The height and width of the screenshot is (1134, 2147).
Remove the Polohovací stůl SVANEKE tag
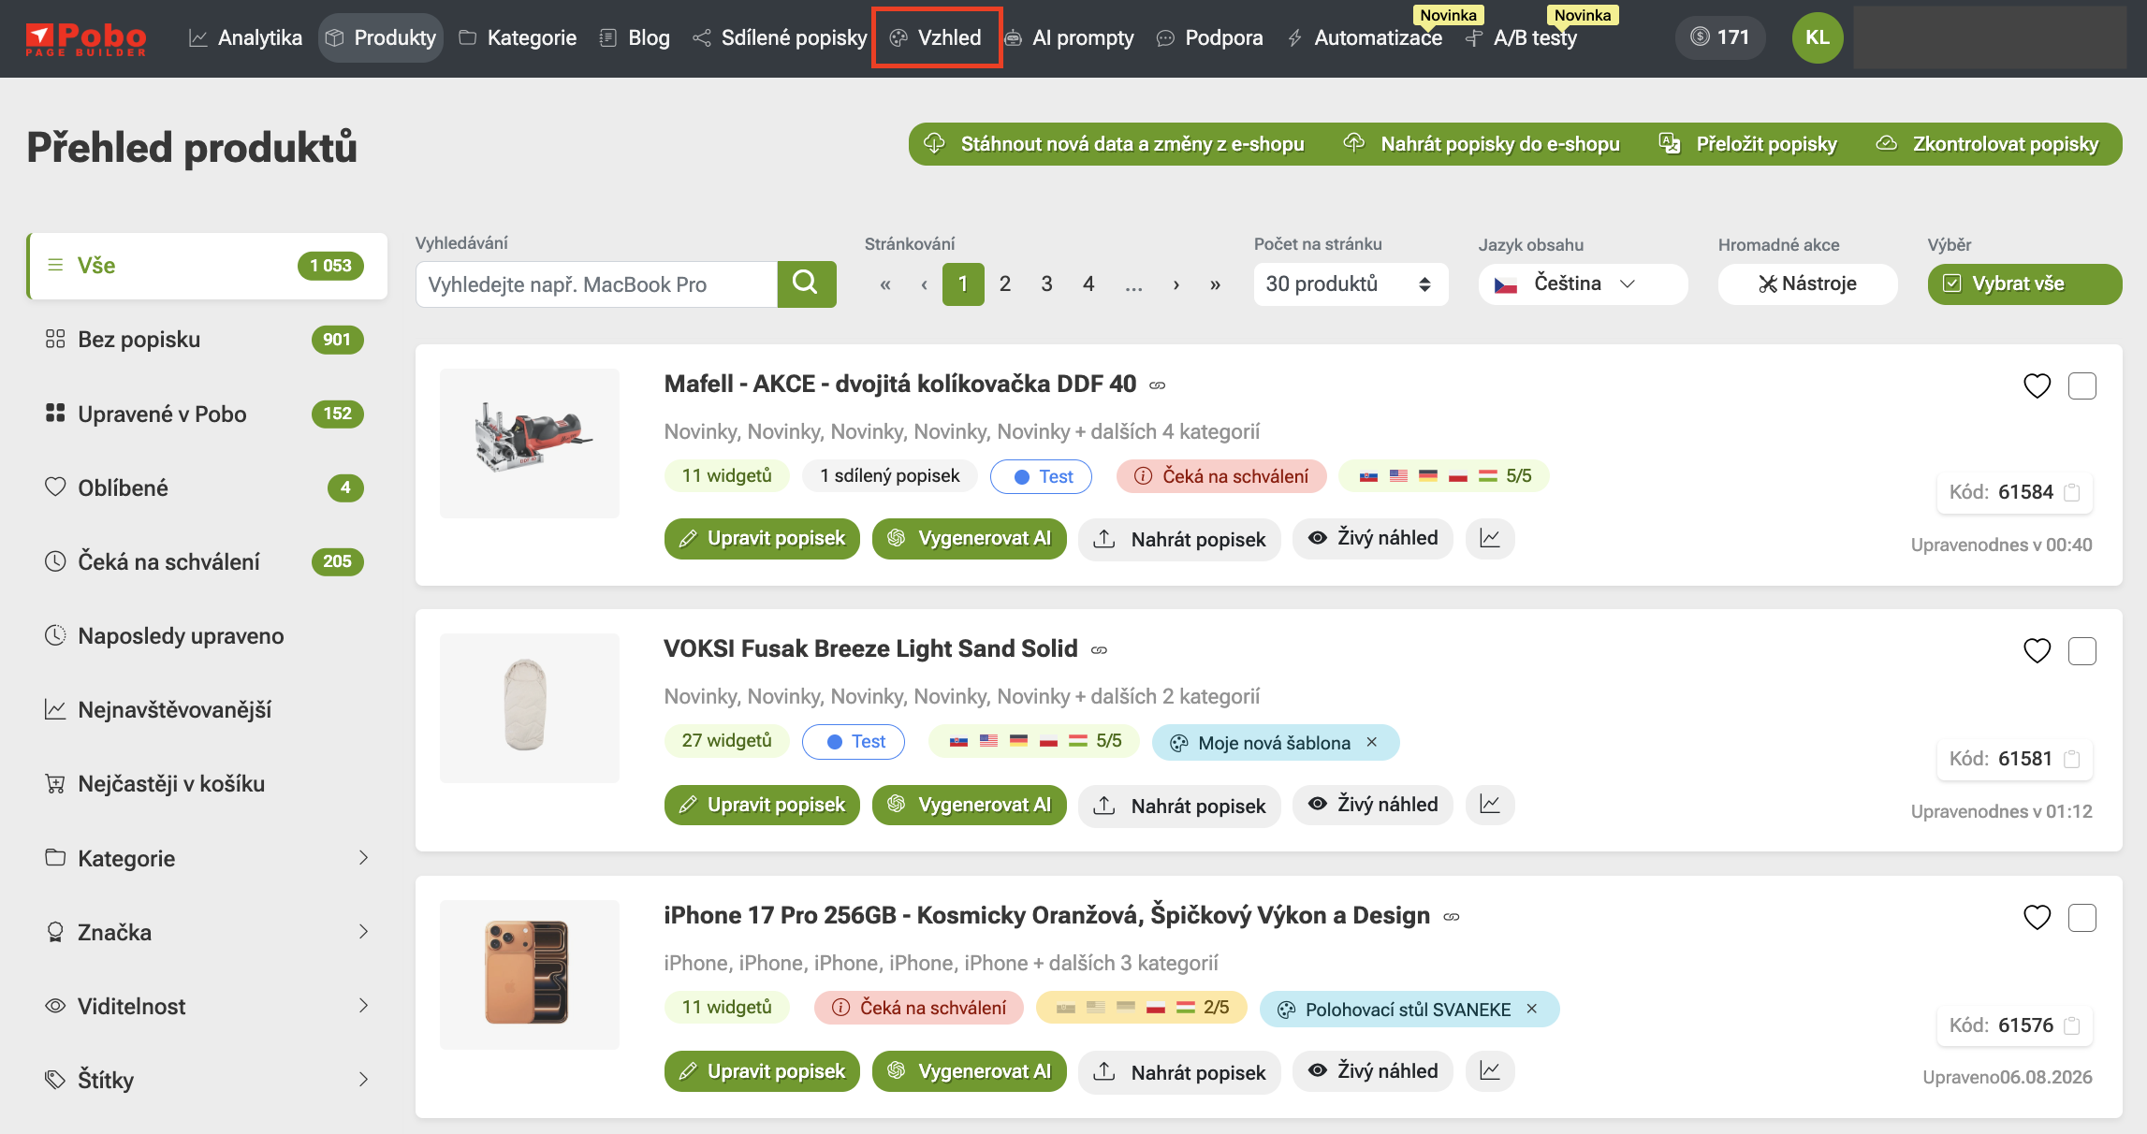pyautogui.click(x=1532, y=1009)
